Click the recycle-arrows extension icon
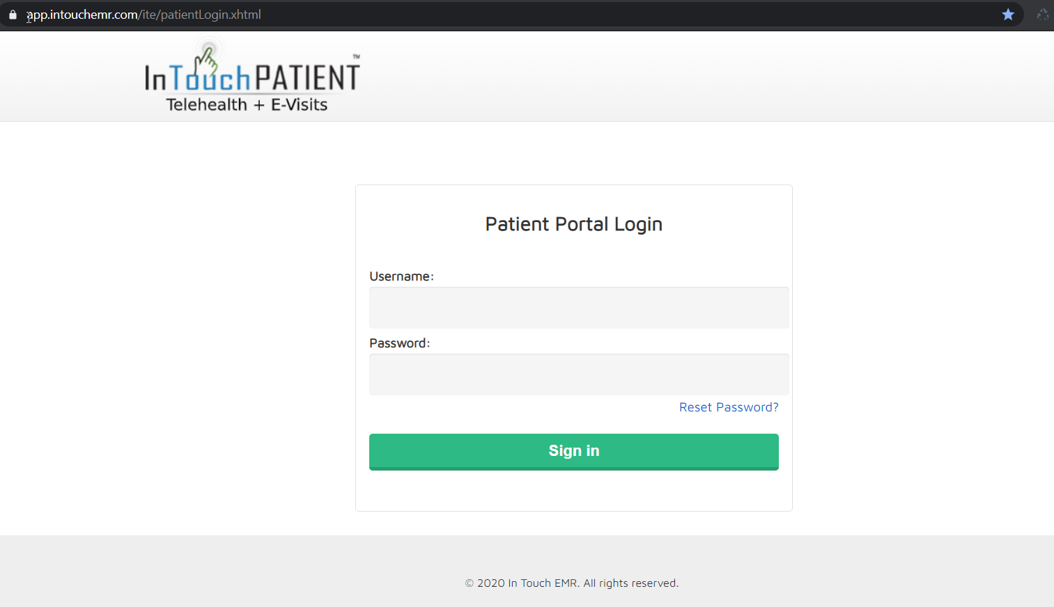 pos(1042,15)
